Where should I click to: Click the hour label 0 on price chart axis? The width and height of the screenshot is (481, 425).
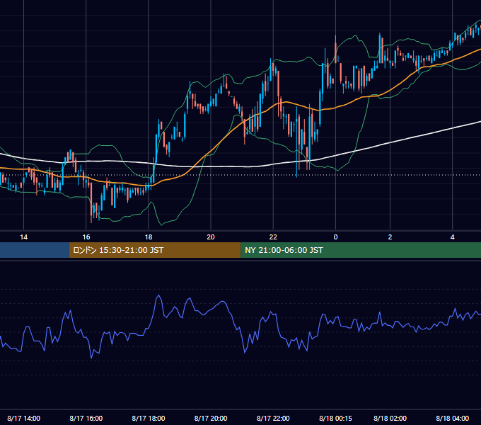[x=335, y=237]
